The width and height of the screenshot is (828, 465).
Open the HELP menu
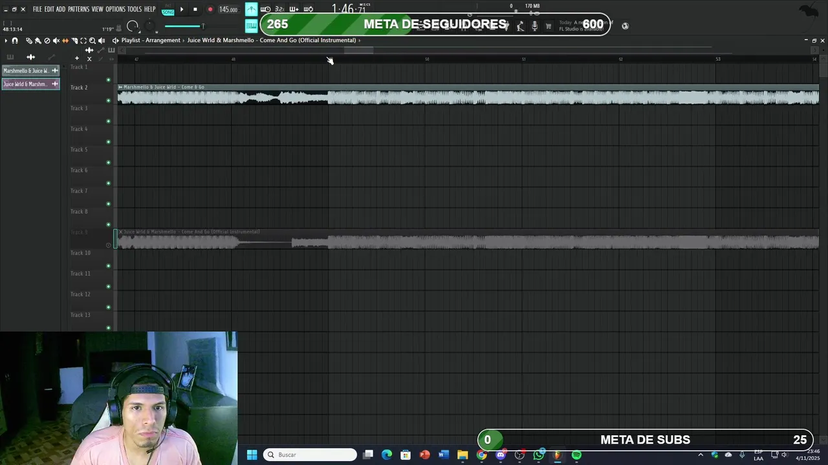pyautogui.click(x=149, y=9)
